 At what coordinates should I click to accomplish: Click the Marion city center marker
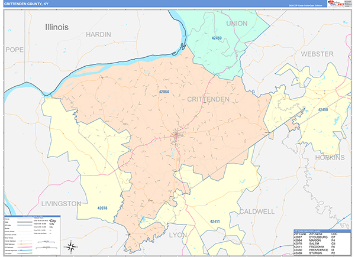click(176, 138)
